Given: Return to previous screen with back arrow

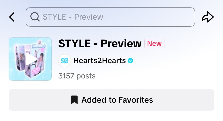Looking at the screenshot, I should (12, 17).
